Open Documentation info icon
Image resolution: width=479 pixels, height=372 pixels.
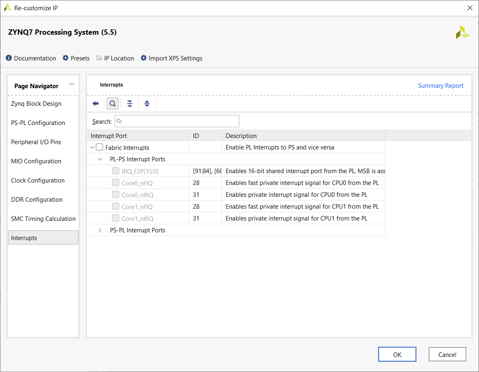[x=9, y=58]
